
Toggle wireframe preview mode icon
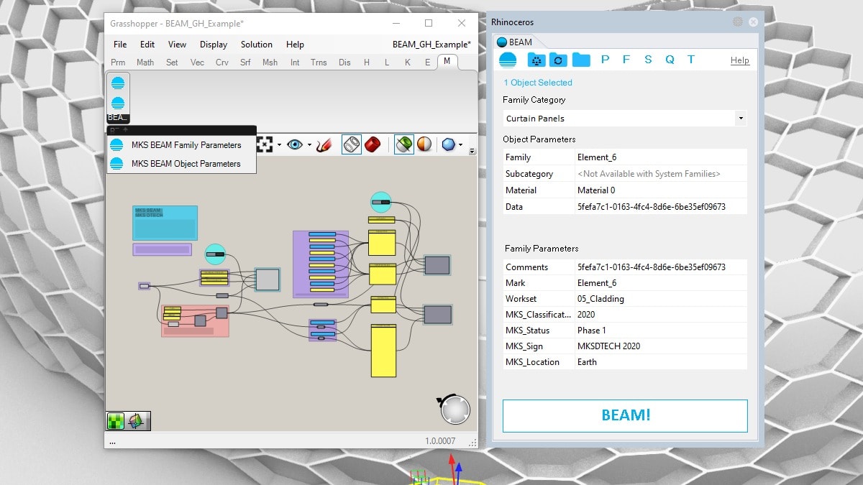tap(351, 144)
